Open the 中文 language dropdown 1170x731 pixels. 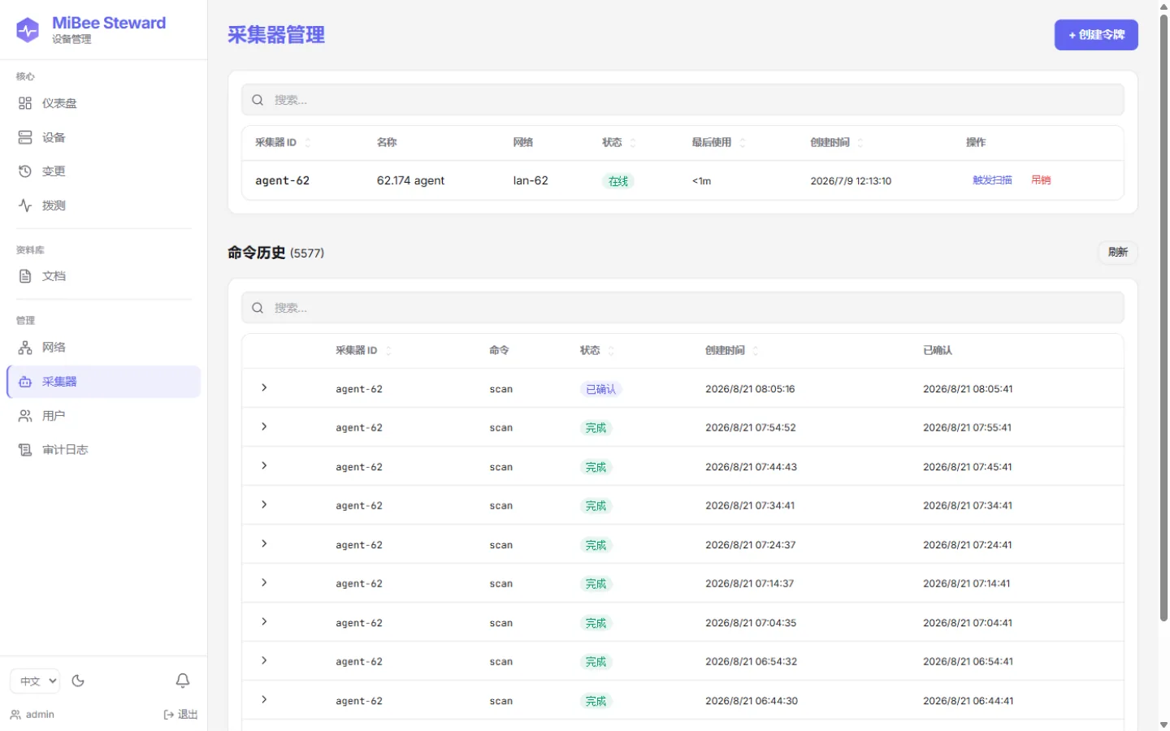[x=35, y=681]
